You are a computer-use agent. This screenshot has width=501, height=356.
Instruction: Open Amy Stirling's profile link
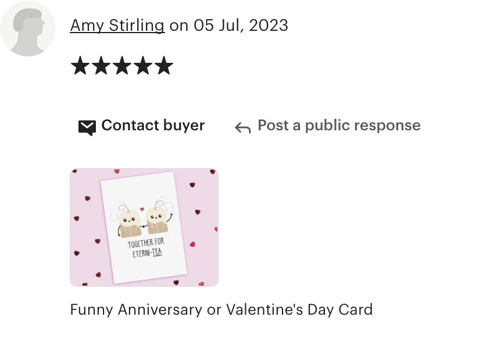[x=117, y=25]
